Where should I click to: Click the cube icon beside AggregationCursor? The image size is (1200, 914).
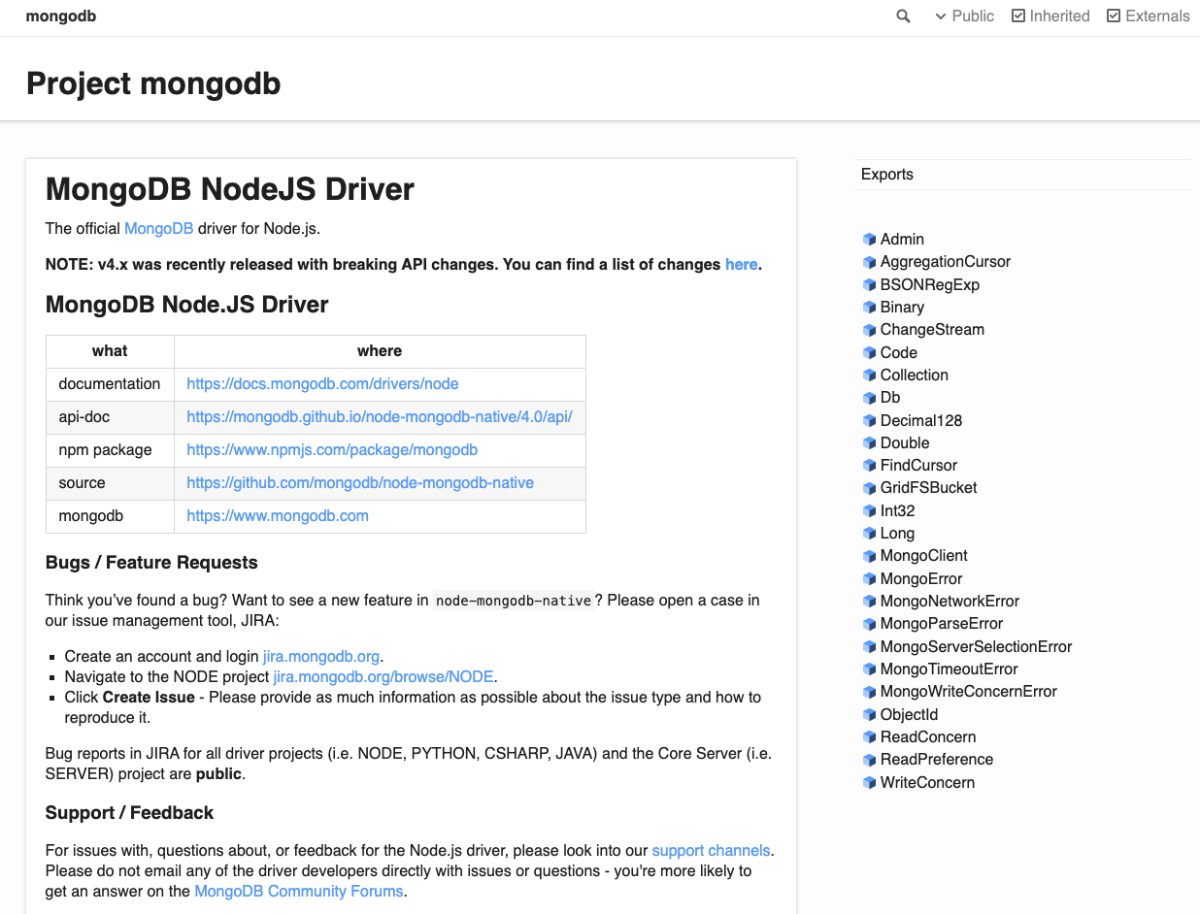[870, 262]
